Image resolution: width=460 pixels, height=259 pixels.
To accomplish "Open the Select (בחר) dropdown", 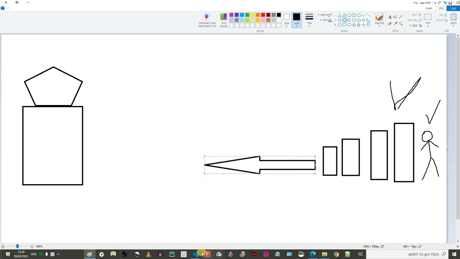I will pos(428,24).
